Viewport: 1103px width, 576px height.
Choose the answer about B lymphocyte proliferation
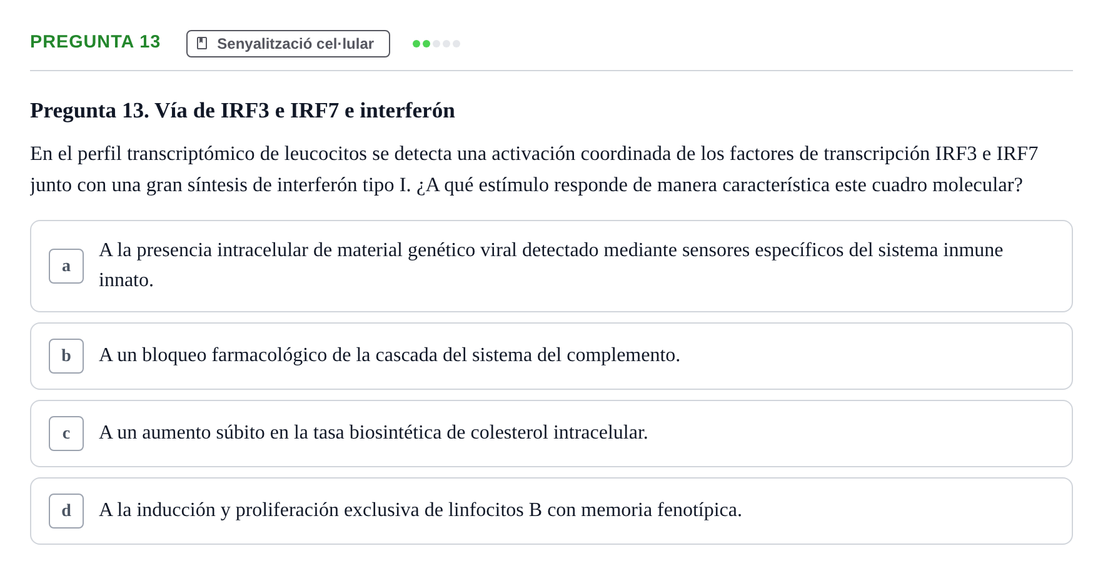coord(551,511)
